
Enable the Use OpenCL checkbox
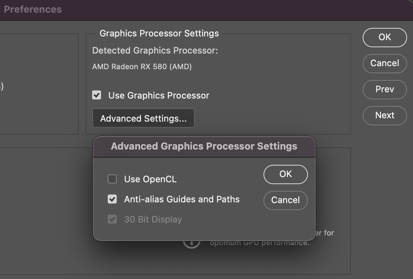pyautogui.click(x=112, y=179)
